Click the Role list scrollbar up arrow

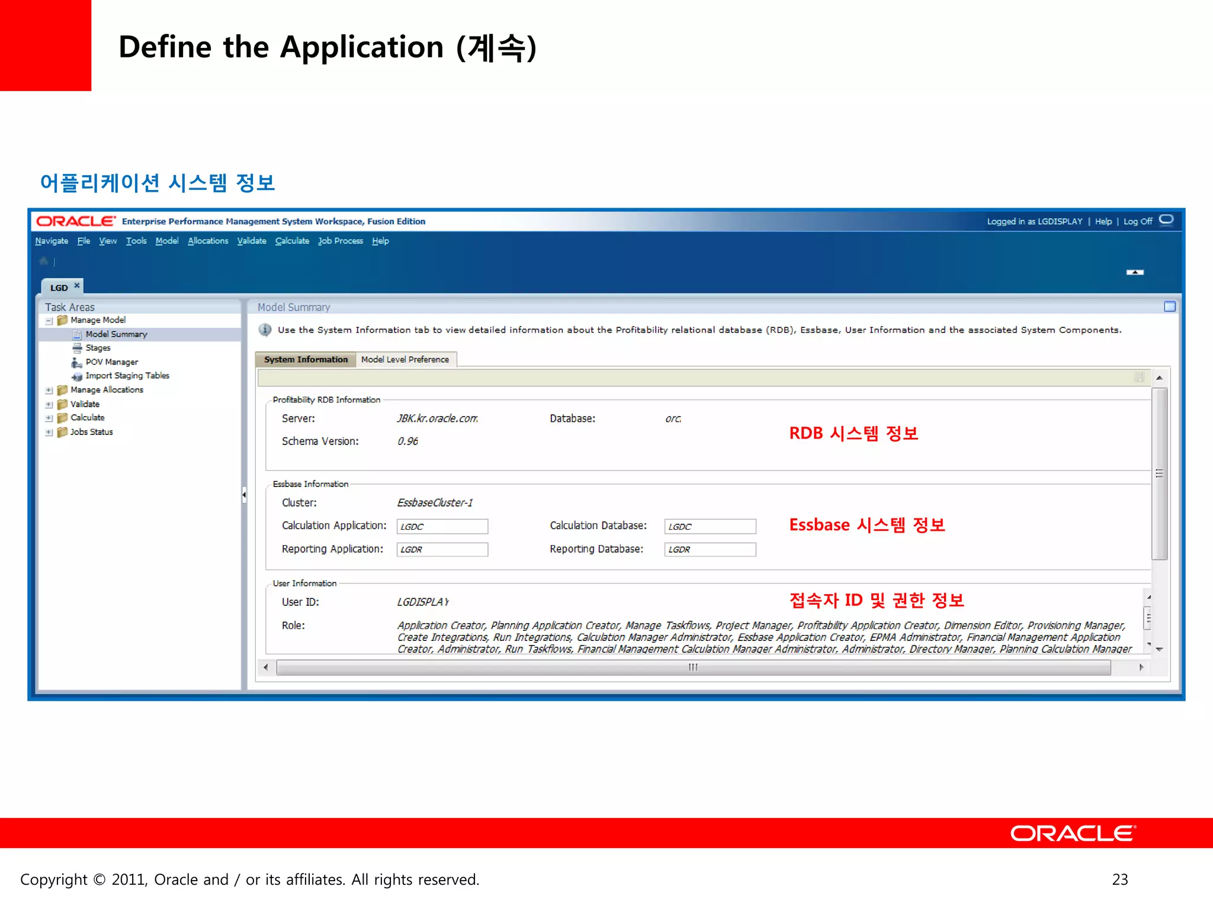[1148, 597]
